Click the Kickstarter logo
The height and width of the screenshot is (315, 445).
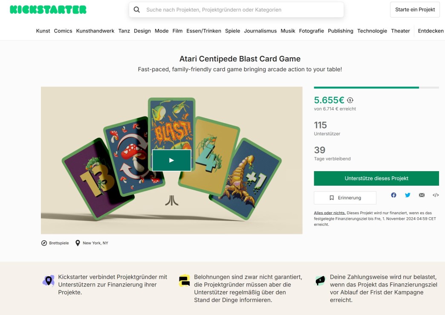(48, 10)
